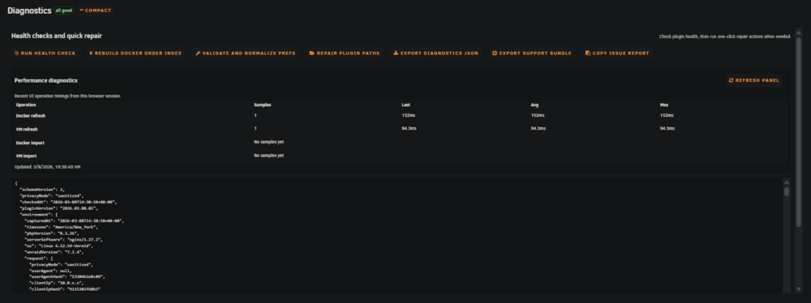Image resolution: width=811 pixels, height=303 pixels.
Task: Refresh the performance diagnostics panel
Action: [x=754, y=81]
